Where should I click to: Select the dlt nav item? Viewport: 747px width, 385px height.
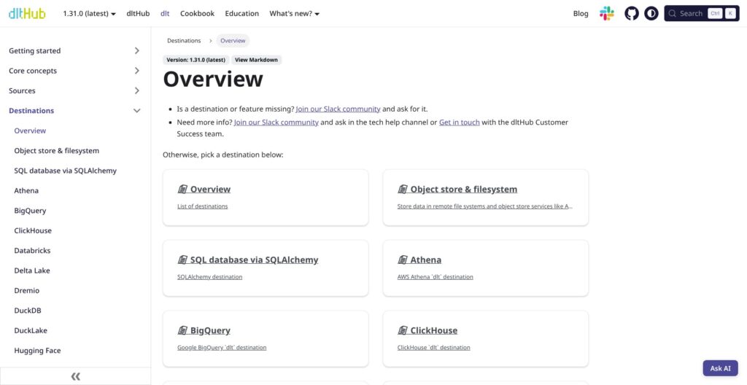pyautogui.click(x=165, y=13)
